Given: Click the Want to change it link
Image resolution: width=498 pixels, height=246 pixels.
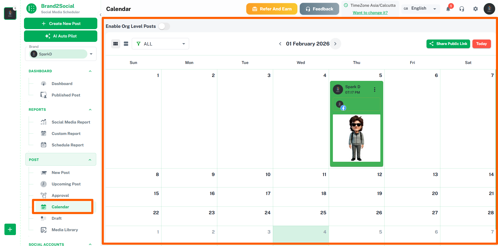Looking at the screenshot, I should (370, 12).
